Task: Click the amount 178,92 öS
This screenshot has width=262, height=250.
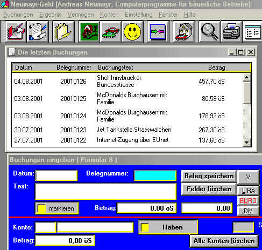Action: pyautogui.click(x=211, y=116)
